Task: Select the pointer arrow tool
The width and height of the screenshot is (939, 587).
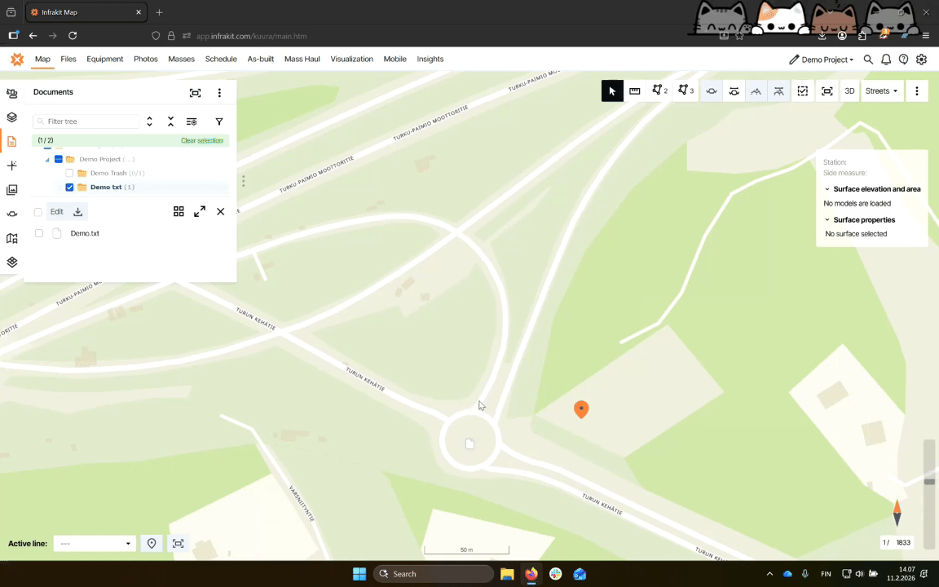Action: tap(612, 91)
